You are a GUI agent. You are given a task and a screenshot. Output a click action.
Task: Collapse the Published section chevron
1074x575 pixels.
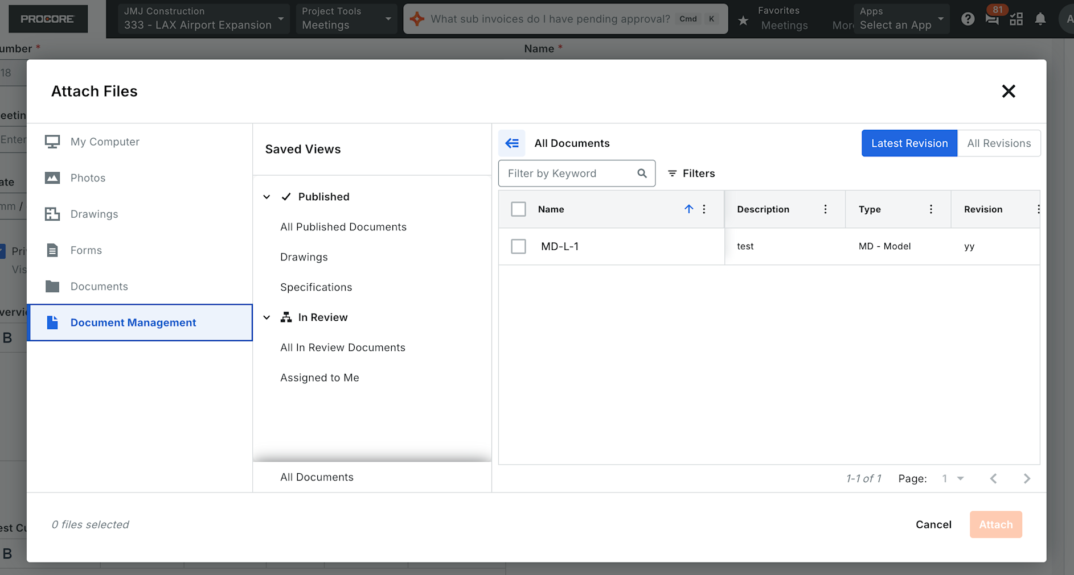point(267,197)
